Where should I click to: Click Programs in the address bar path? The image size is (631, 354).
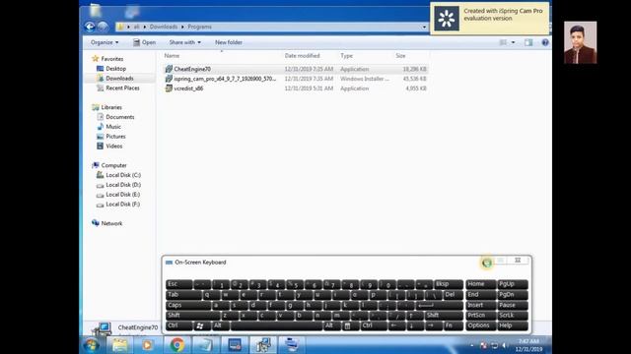tap(199, 27)
